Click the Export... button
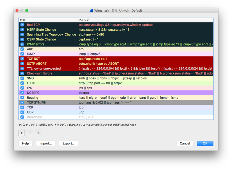The image size is (232, 170). [x=68, y=143]
